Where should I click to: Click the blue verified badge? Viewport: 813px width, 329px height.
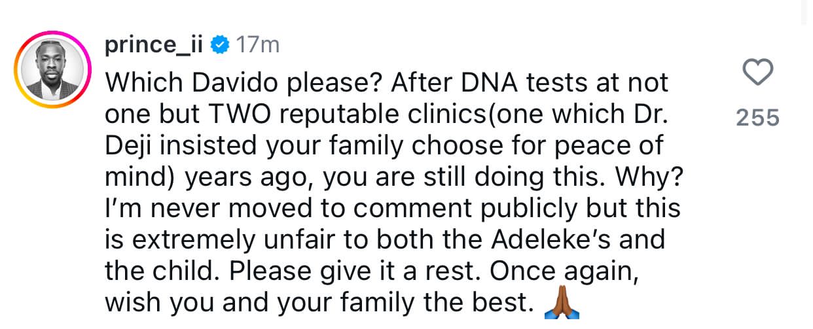[x=221, y=46]
